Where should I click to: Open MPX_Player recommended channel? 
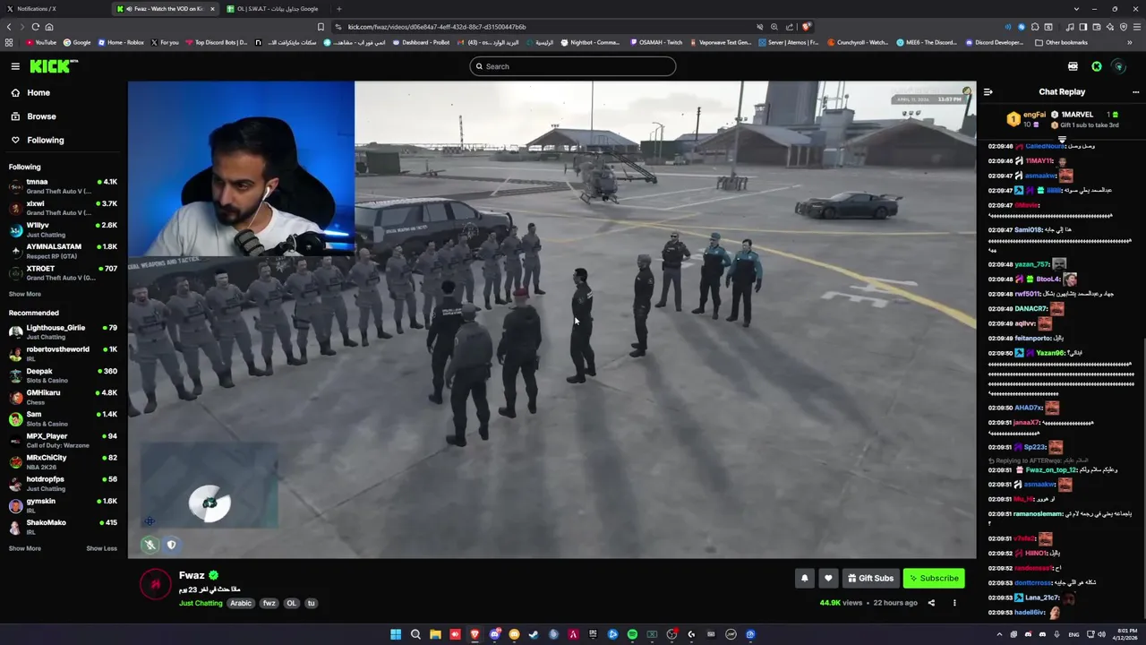[63, 440]
